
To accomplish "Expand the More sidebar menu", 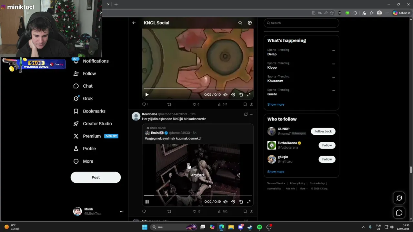I will (83, 161).
